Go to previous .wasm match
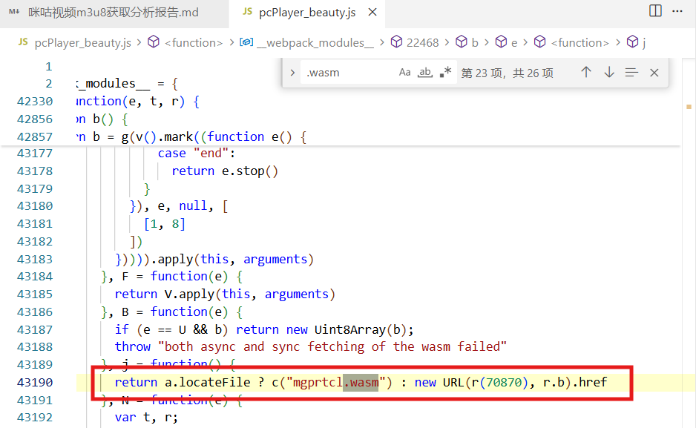696x428 pixels. (x=586, y=72)
